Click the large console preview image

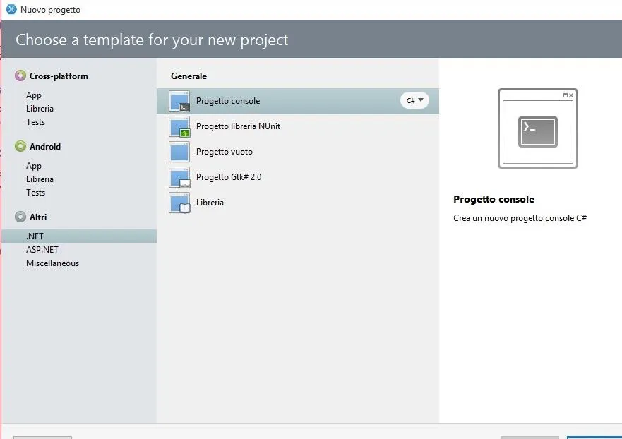[x=537, y=128]
